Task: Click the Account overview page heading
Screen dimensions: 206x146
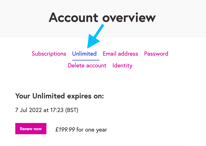Action: click(102, 18)
